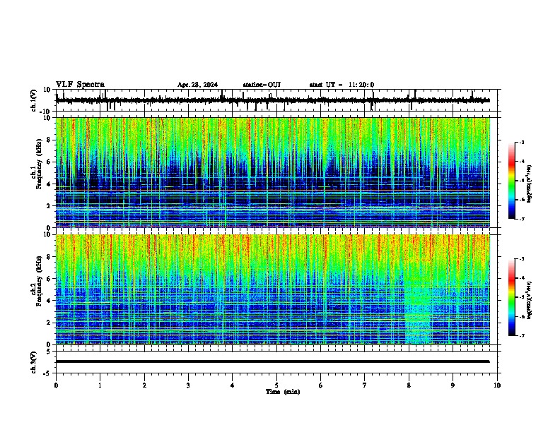
Task: Click the "-5" tick on ch.3(V) axis
Action: (x=47, y=373)
